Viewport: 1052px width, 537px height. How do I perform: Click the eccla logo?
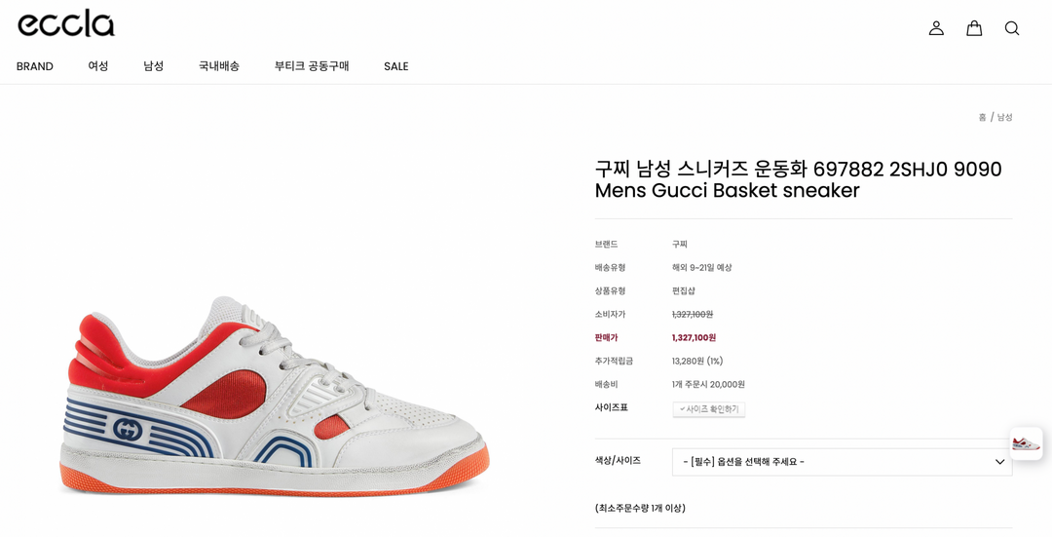(66, 23)
